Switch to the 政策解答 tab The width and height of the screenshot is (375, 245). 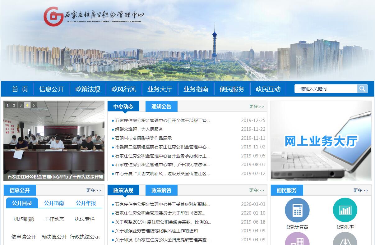161,190
